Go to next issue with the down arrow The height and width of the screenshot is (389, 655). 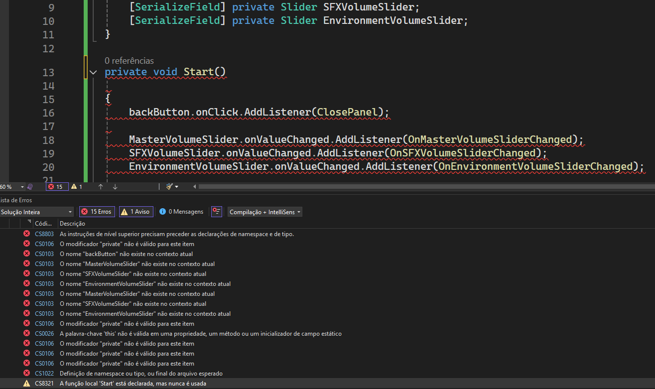pyautogui.click(x=115, y=187)
